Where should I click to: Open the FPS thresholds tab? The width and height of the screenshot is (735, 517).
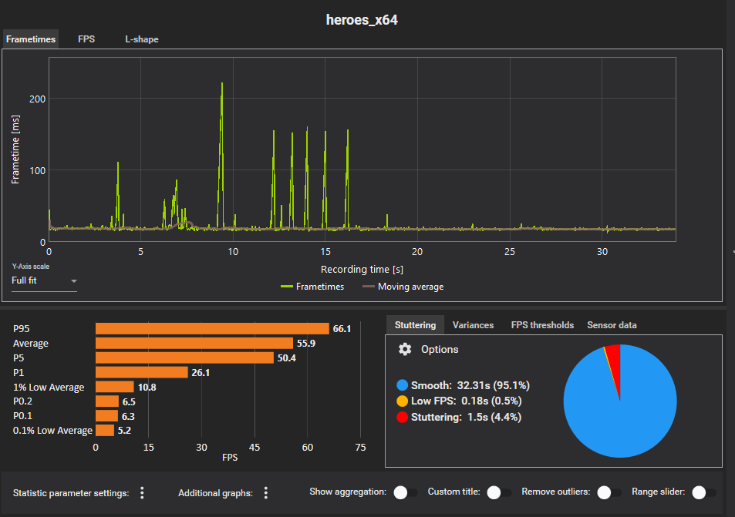click(542, 325)
